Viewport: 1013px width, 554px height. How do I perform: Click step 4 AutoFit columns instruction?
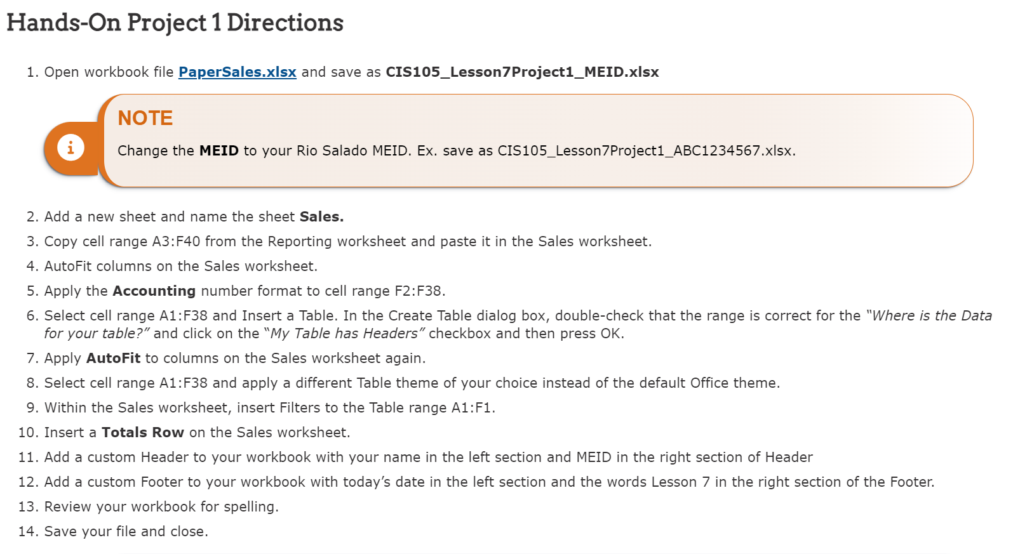[181, 267]
